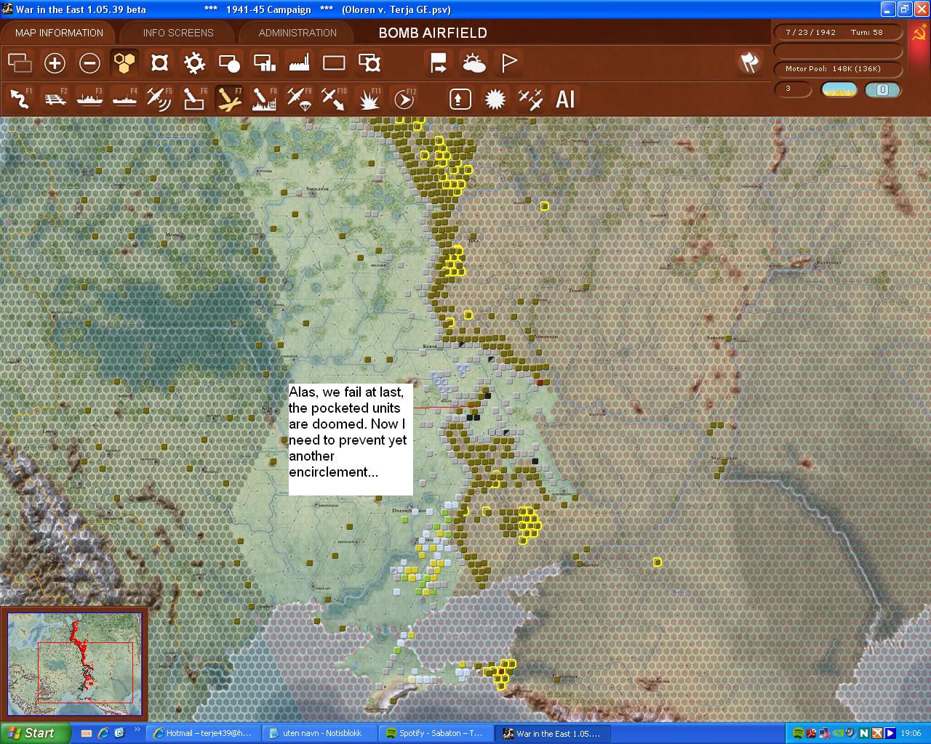Click the three aircraft icon
Image resolution: width=931 pixels, height=744 pixels.
coord(530,98)
